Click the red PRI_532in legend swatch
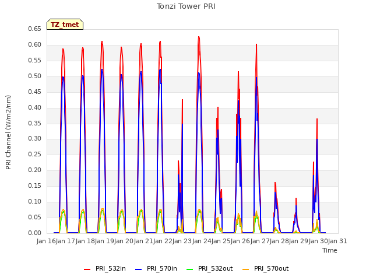Screen dimensions: 373x280 click(x=87, y=269)
